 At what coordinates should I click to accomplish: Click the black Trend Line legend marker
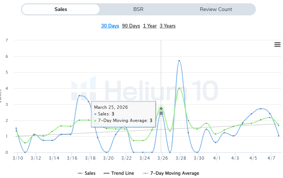pyautogui.click(x=108, y=173)
